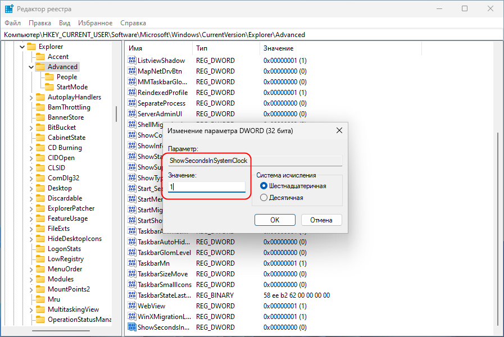Open the Файл menu
The width and height of the screenshot is (504, 337).
click(x=12, y=23)
